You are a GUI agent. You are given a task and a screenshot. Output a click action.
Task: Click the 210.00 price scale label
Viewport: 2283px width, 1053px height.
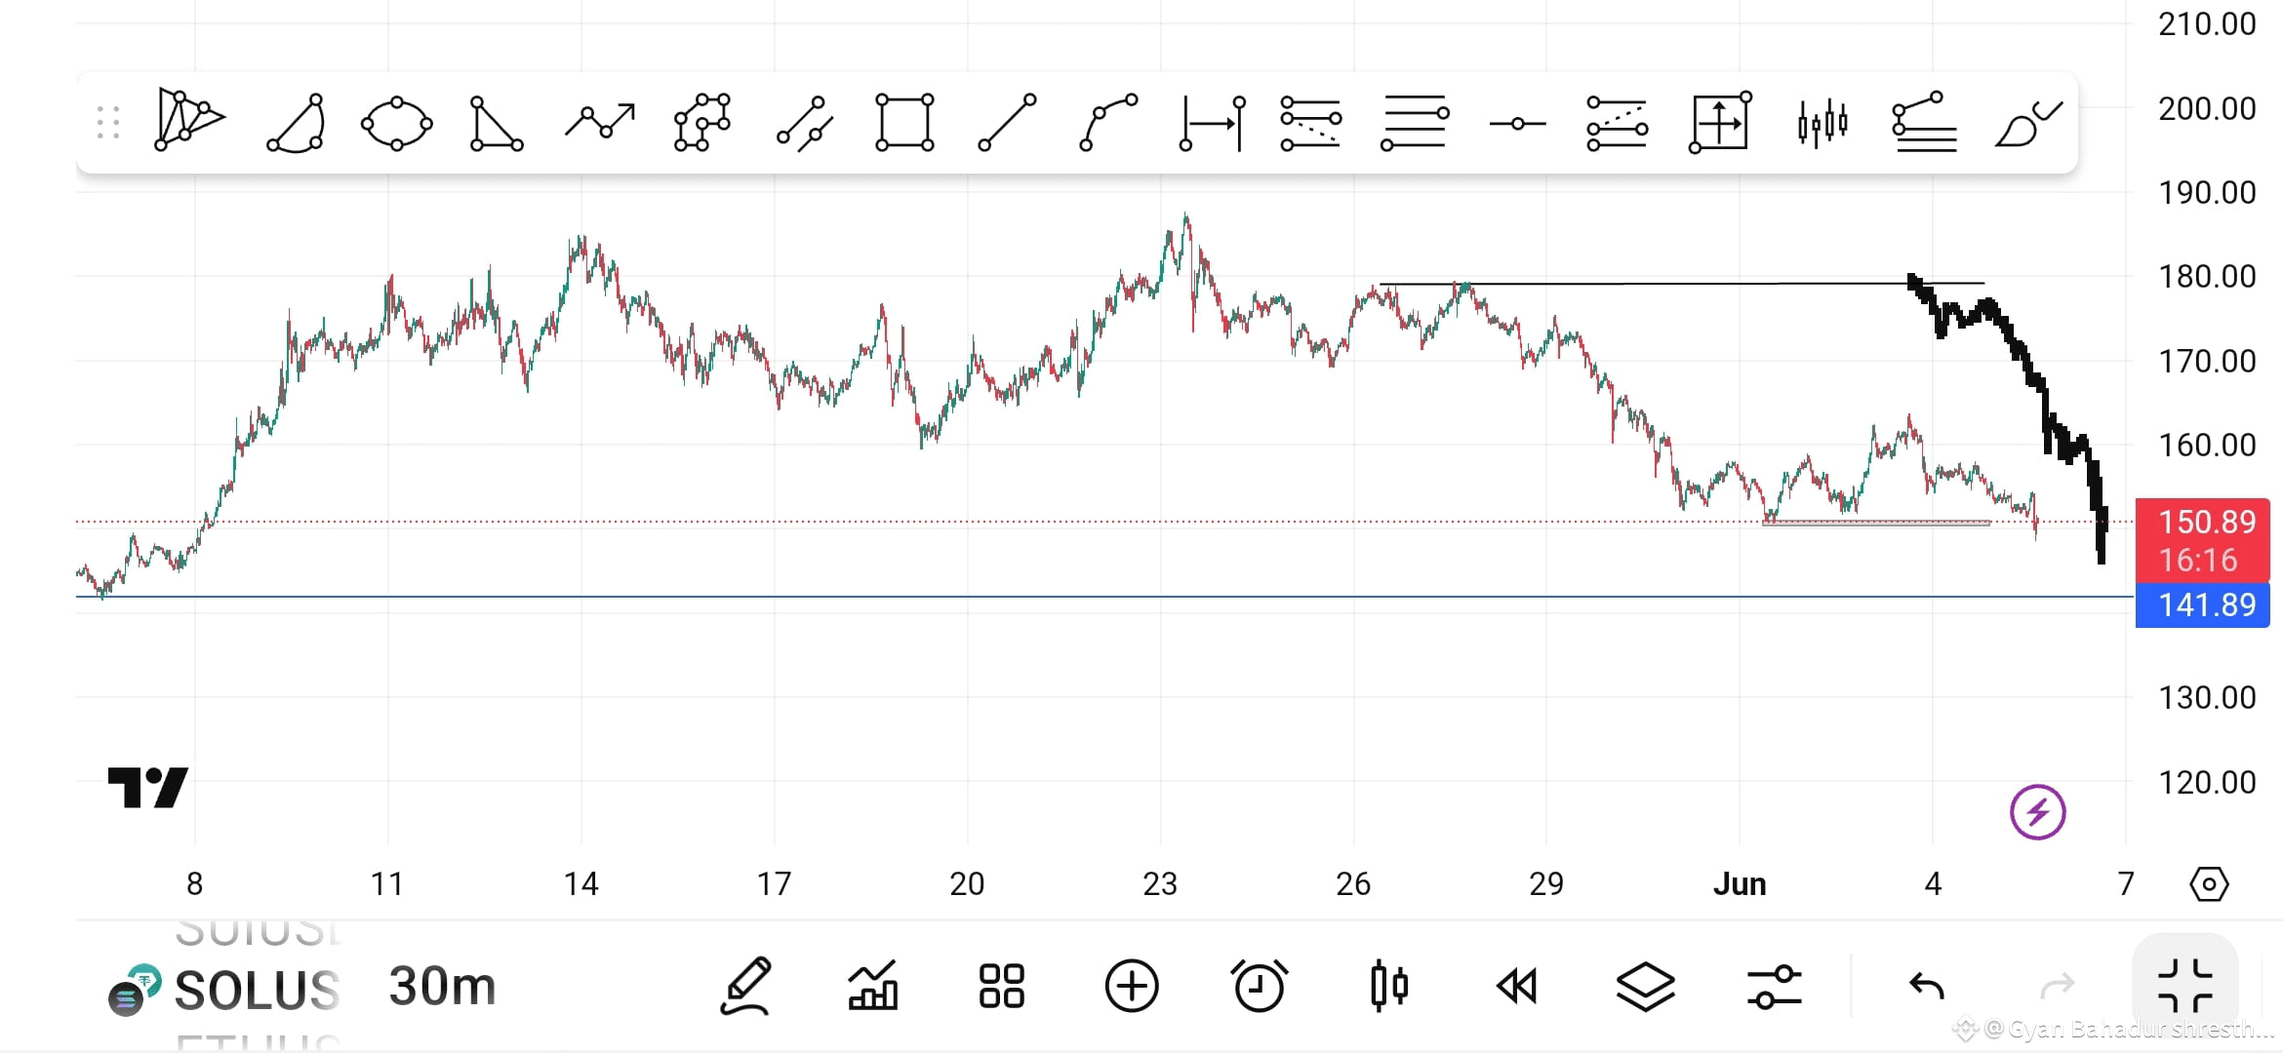point(2207,23)
